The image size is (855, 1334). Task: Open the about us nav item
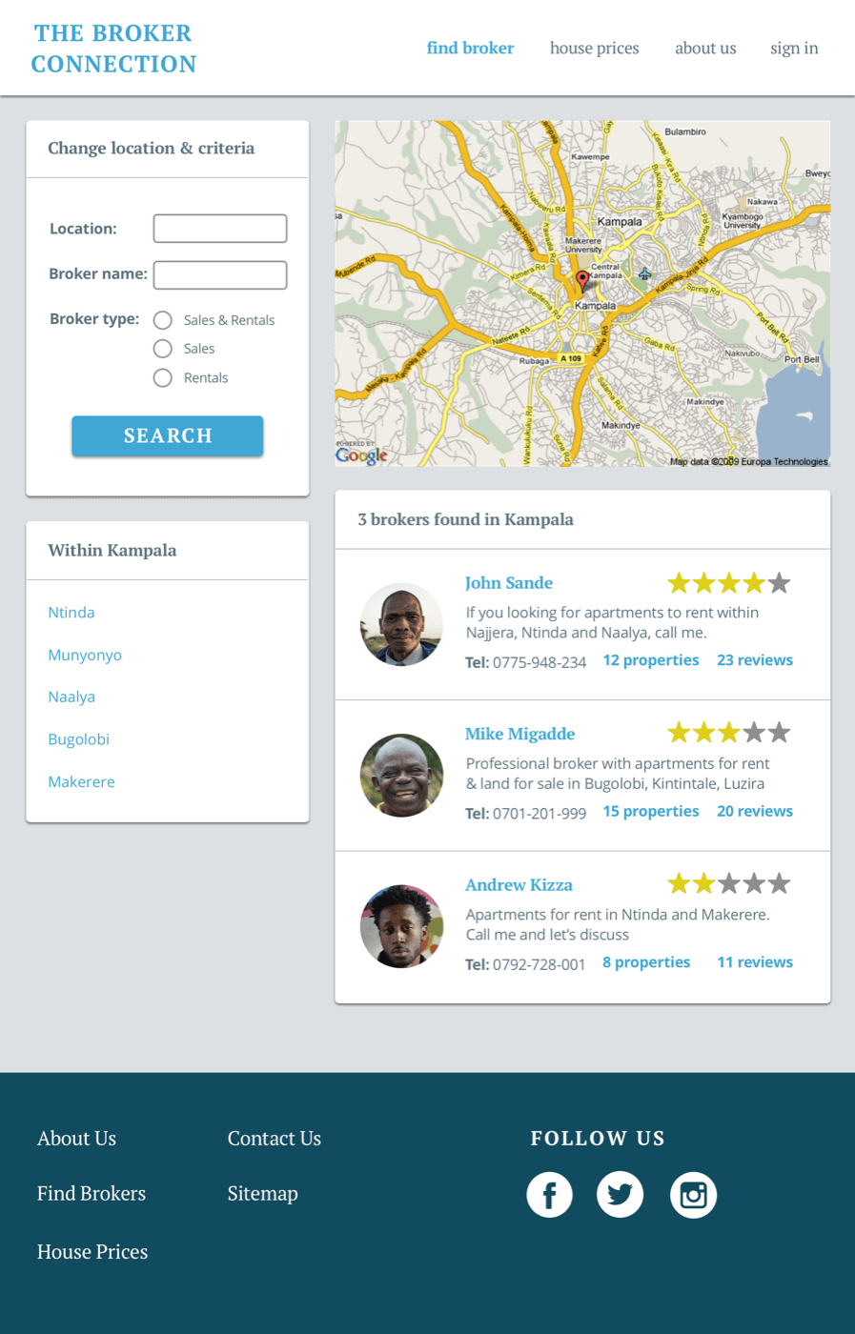[x=705, y=48]
